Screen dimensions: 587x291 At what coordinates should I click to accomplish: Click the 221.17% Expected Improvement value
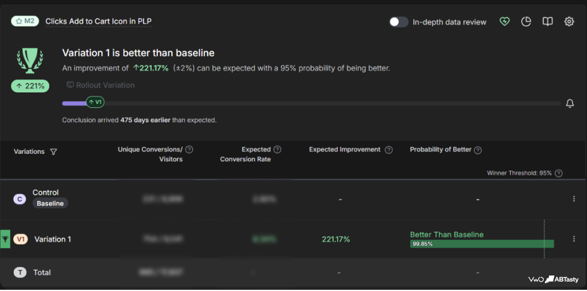[336, 239]
